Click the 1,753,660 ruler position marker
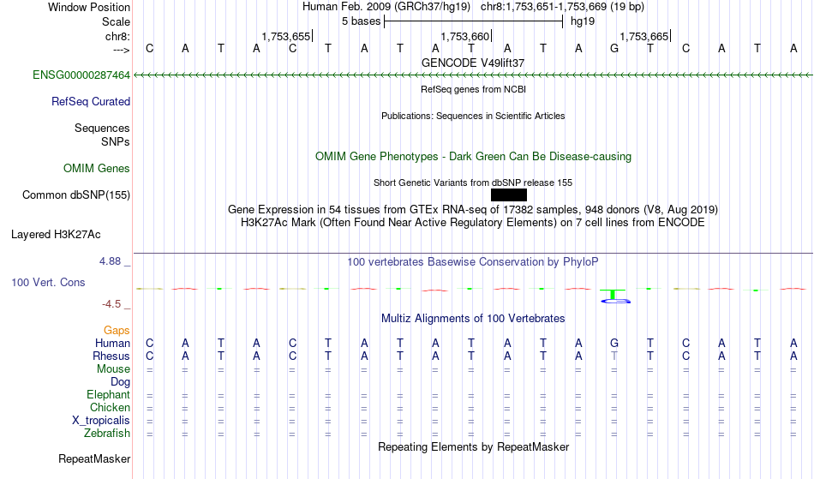The width and height of the screenshot is (814, 479). pyautogui.click(x=465, y=36)
